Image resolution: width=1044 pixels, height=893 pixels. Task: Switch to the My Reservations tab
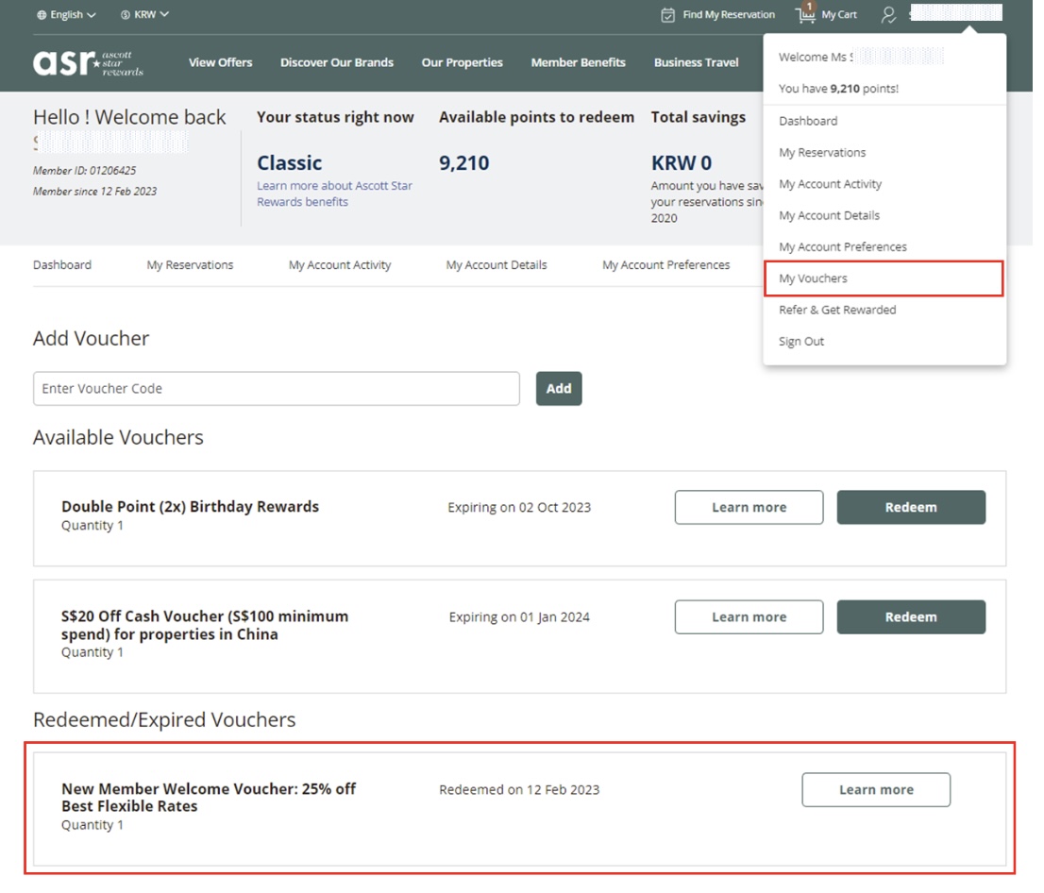190,265
